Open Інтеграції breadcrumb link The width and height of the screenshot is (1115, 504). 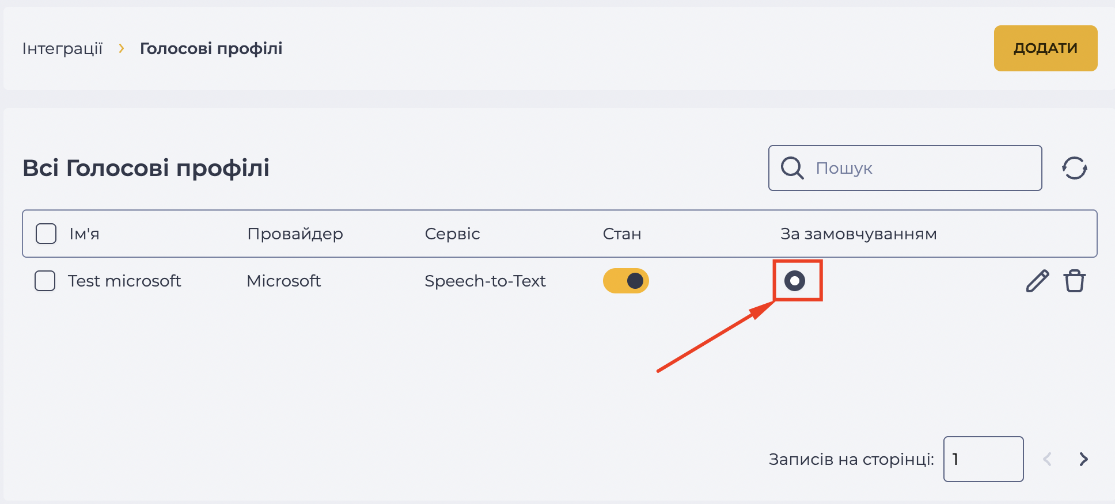point(62,48)
